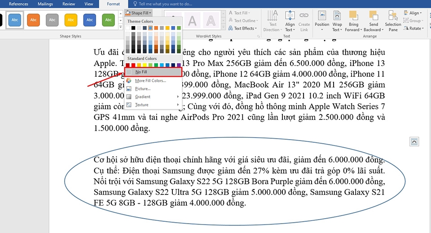This screenshot has width=431, height=233.
Task: Click the Picture fill icon
Action: click(x=129, y=89)
